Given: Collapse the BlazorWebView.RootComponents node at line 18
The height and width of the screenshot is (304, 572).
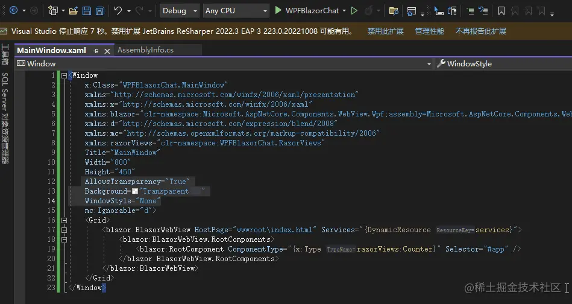Looking at the screenshot, I should point(64,239).
